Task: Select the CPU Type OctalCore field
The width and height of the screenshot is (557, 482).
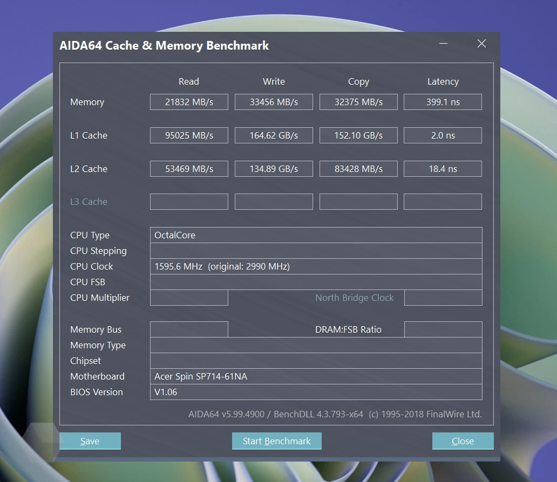Action: point(316,235)
